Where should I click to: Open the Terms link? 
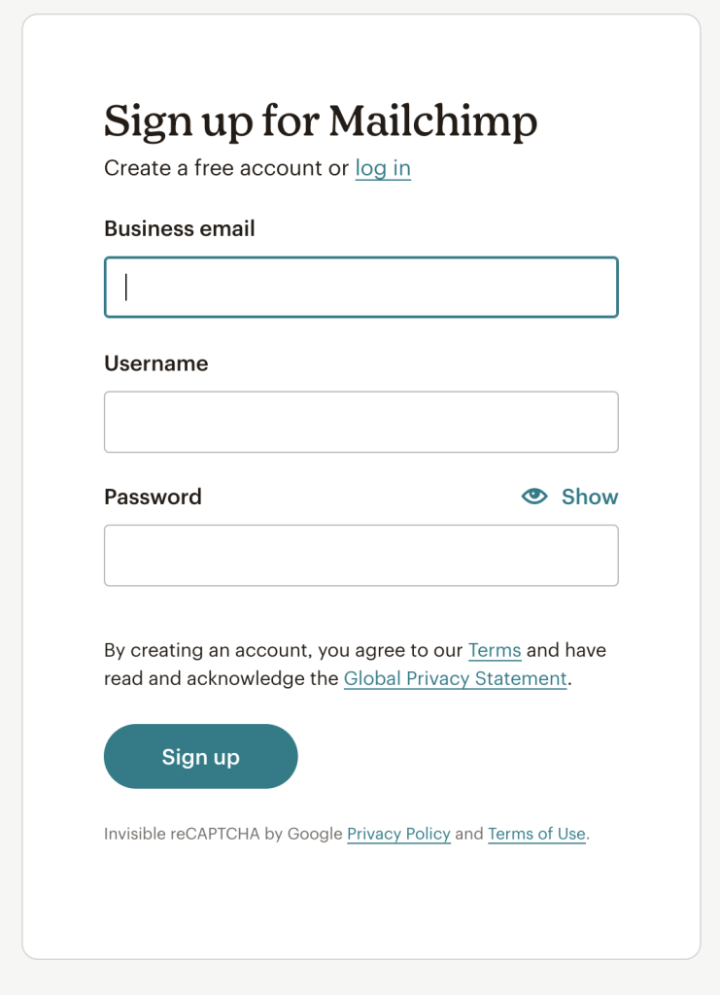(495, 650)
